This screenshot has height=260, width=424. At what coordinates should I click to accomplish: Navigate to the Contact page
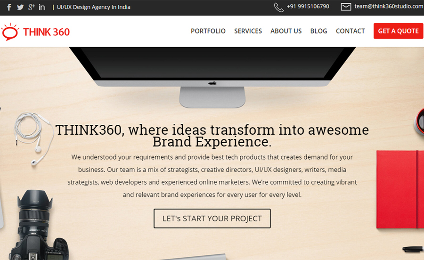tap(350, 31)
